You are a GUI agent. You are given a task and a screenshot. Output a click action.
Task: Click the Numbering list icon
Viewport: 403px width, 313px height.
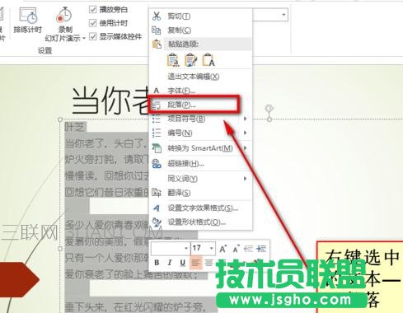[x=157, y=133]
